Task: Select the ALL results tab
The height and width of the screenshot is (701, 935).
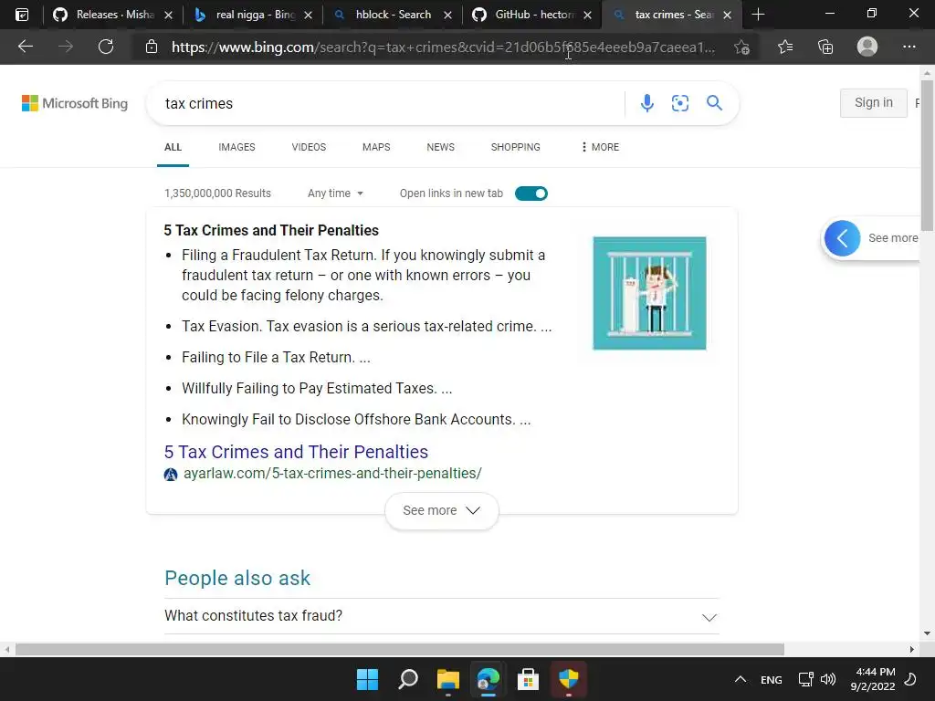Action: click(x=173, y=147)
